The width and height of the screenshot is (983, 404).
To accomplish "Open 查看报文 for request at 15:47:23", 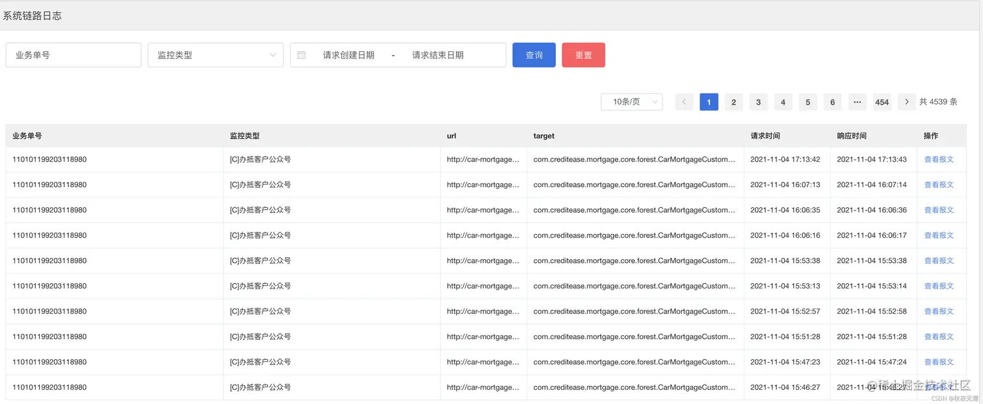I will click(x=939, y=362).
